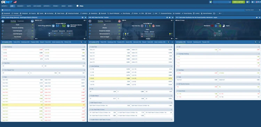Choose Table Tennis in sports bar
This screenshot has width=261, height=127.
[60, 13]
